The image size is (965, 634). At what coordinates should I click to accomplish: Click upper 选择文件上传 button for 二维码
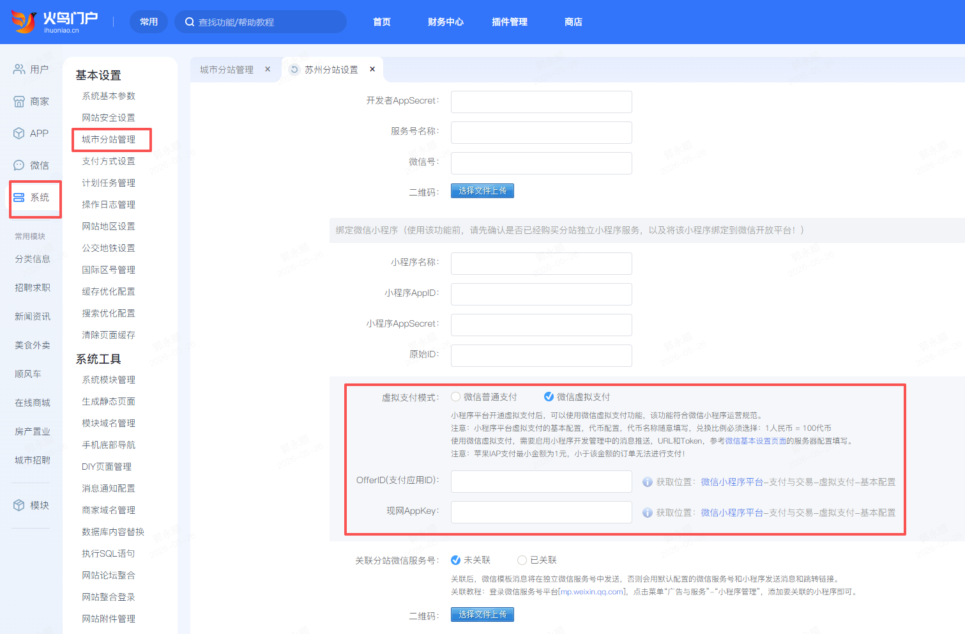[482, 190]
